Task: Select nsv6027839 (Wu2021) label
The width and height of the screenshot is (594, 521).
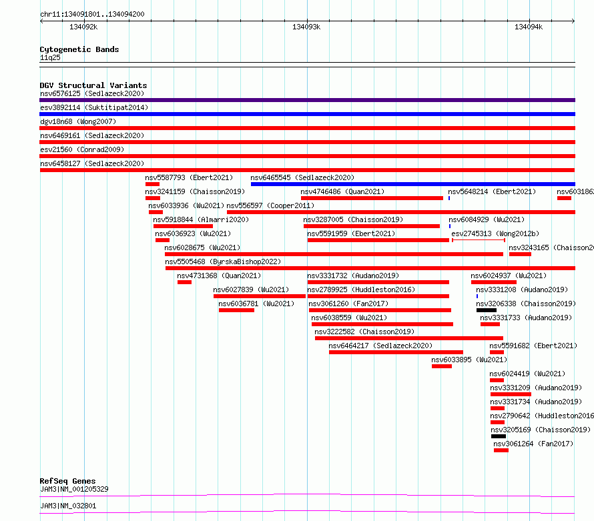Action: click(251, 290)
